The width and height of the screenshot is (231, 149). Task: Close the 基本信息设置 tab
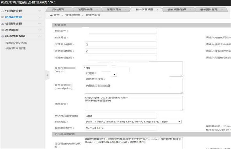[x=157, y=10]
